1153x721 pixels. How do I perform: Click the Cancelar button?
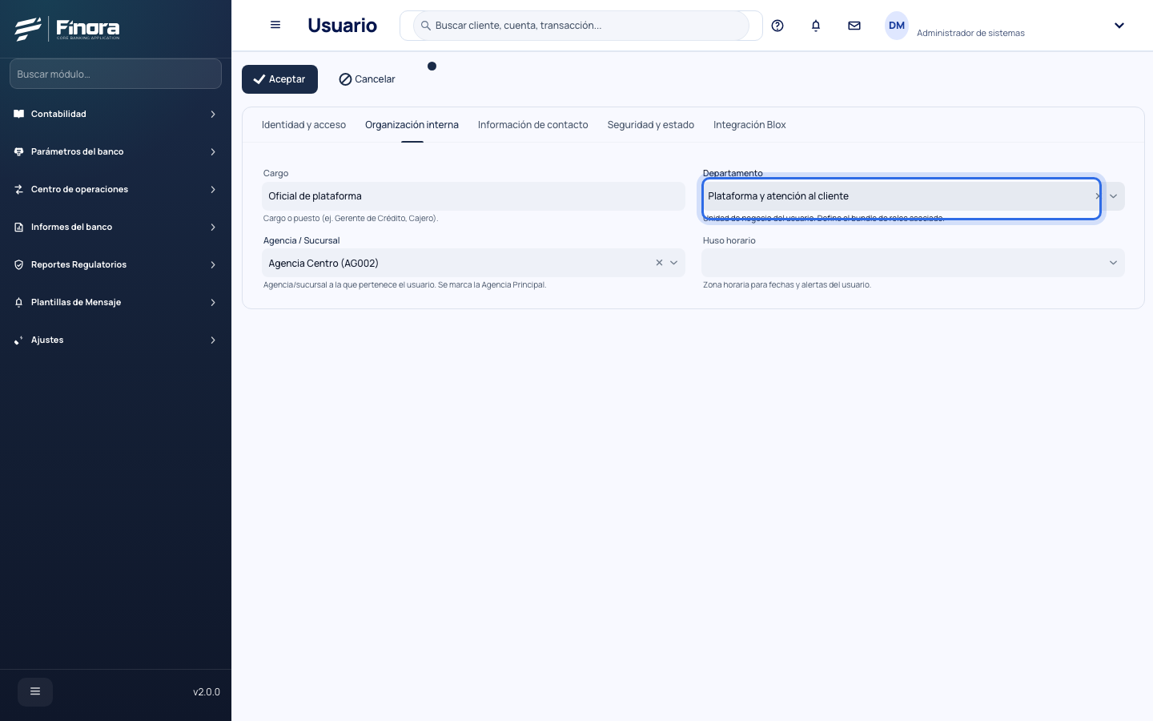[x=367, y=79]
